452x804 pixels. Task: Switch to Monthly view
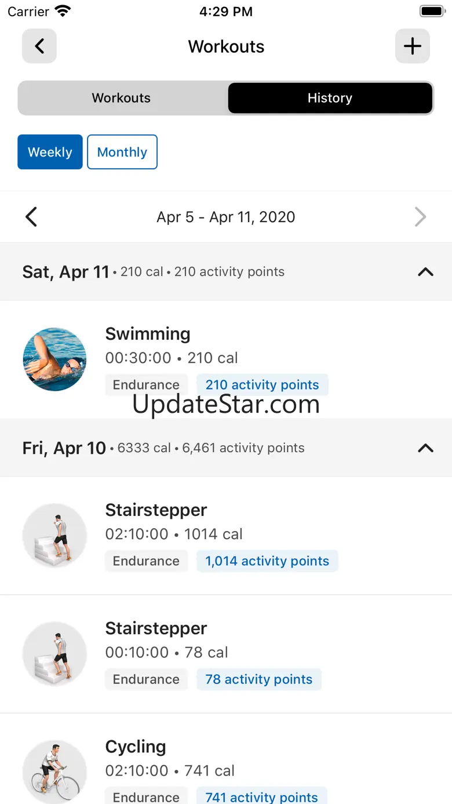(122, 152)
